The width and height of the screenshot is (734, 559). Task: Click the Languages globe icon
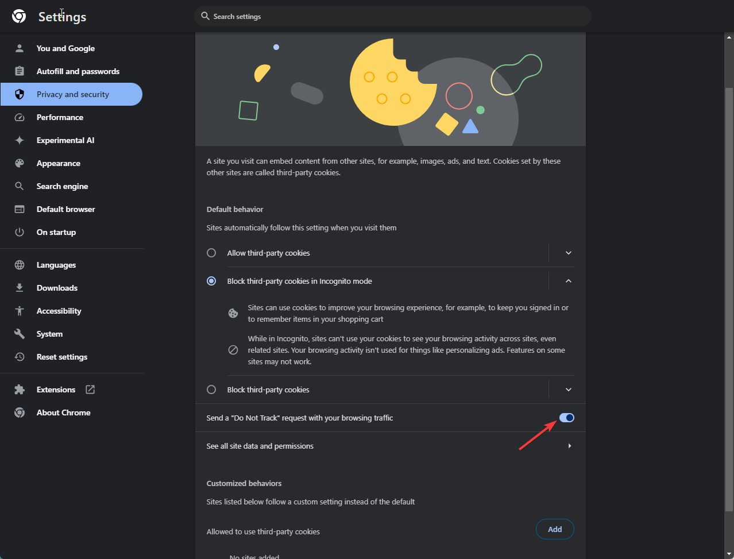pyautogui.click(x=20, y=265)
